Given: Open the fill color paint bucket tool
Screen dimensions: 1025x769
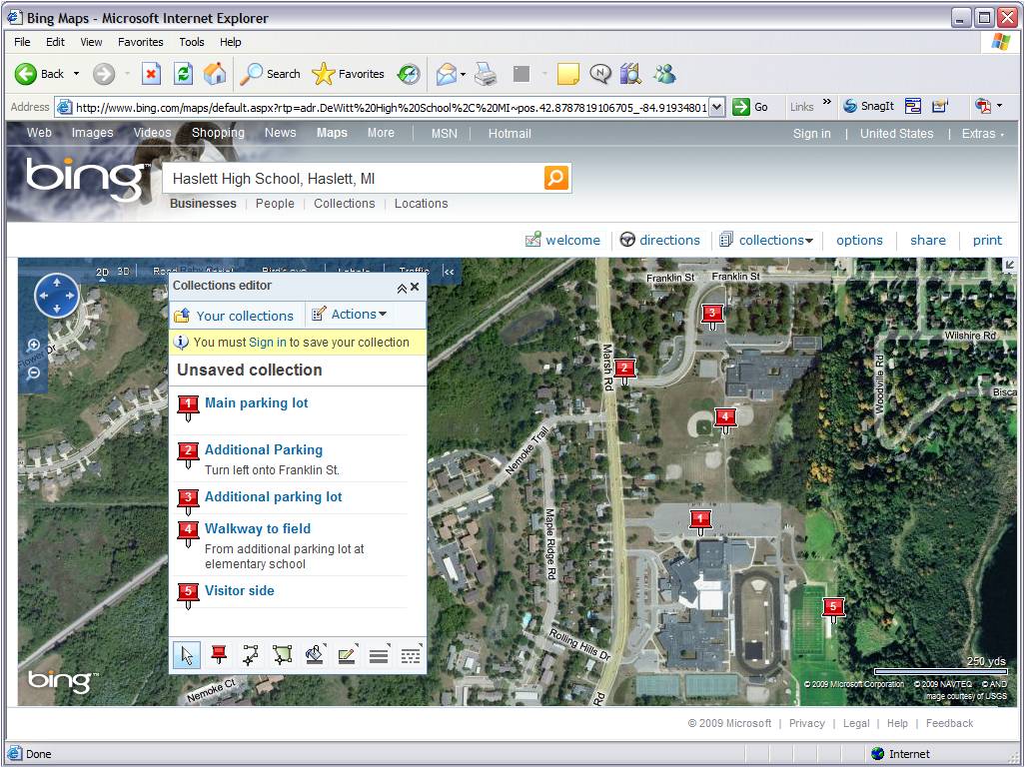Looking at the screenshot, I should (315, 655).
